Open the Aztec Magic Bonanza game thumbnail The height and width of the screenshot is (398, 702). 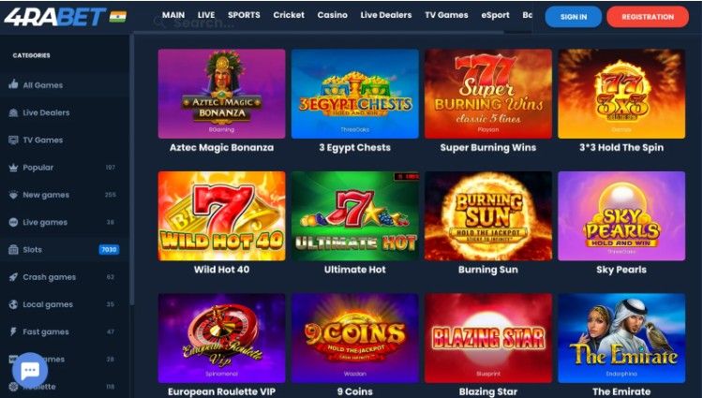(x=221, y=94)
